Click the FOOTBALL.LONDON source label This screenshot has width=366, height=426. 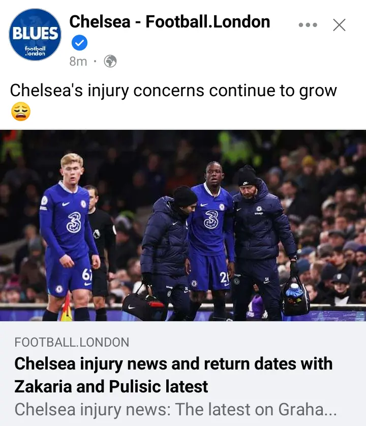72,343
